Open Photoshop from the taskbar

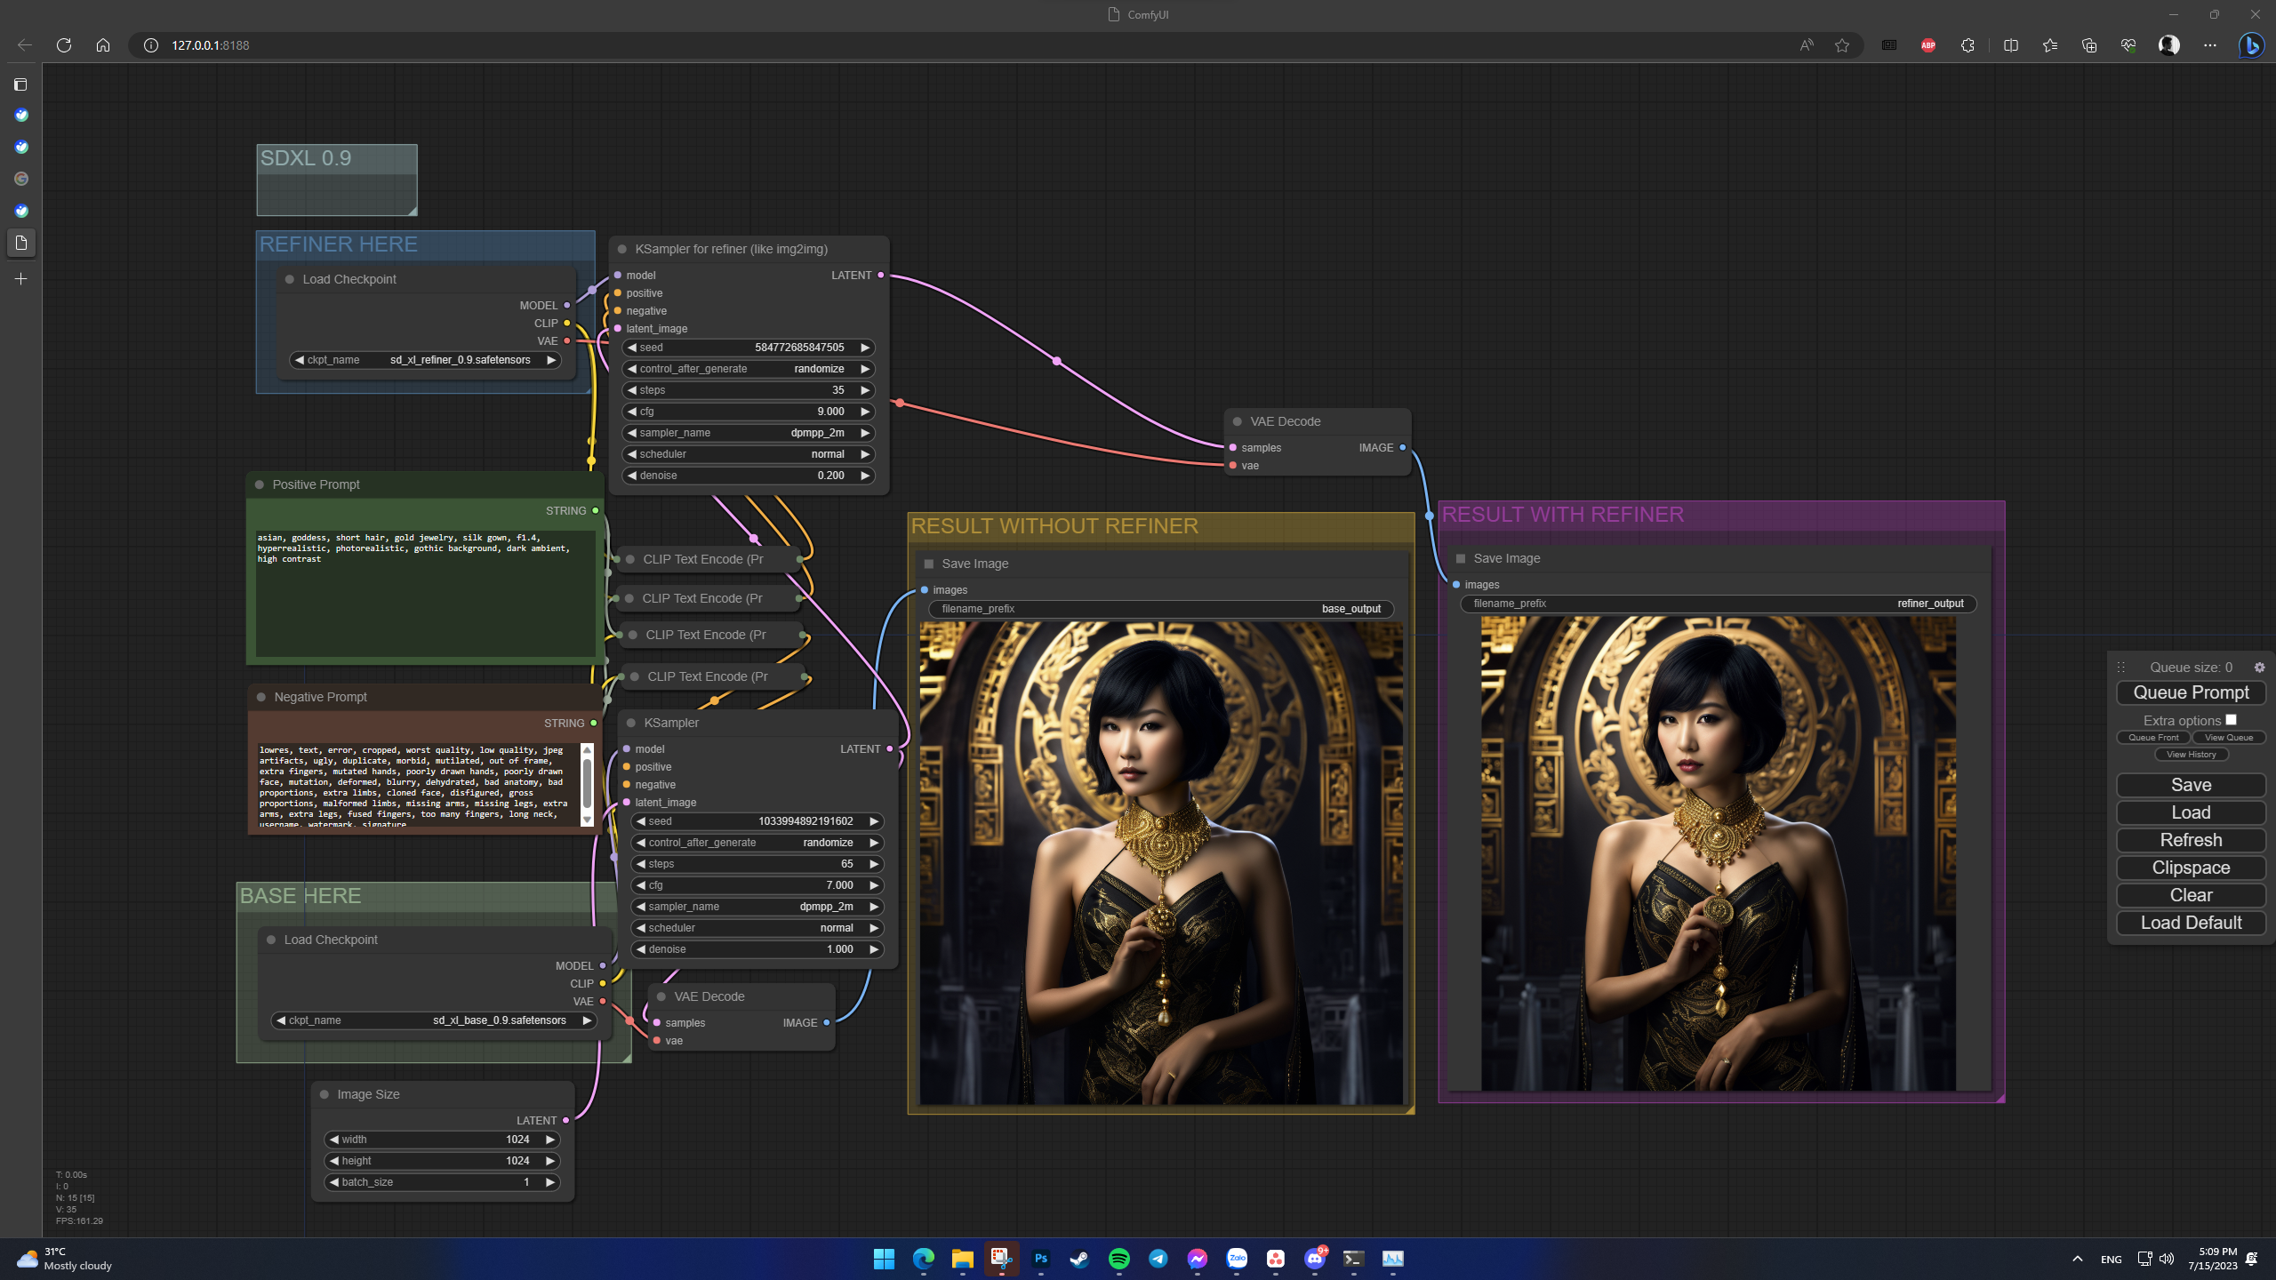click(x=1040, y=1259)
